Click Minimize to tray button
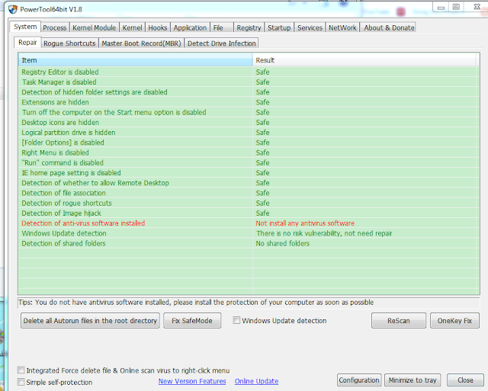This screenshot has height=391, width=488. 413,380
